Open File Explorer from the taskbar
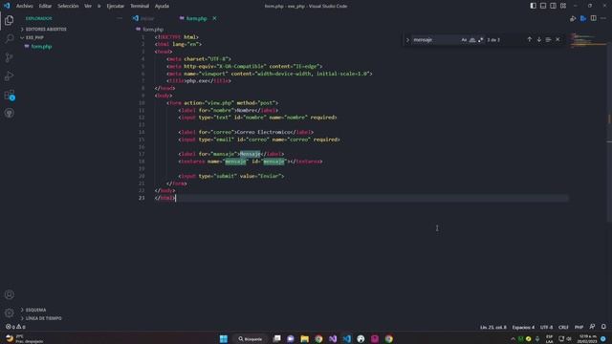 (x=304, y=338)
